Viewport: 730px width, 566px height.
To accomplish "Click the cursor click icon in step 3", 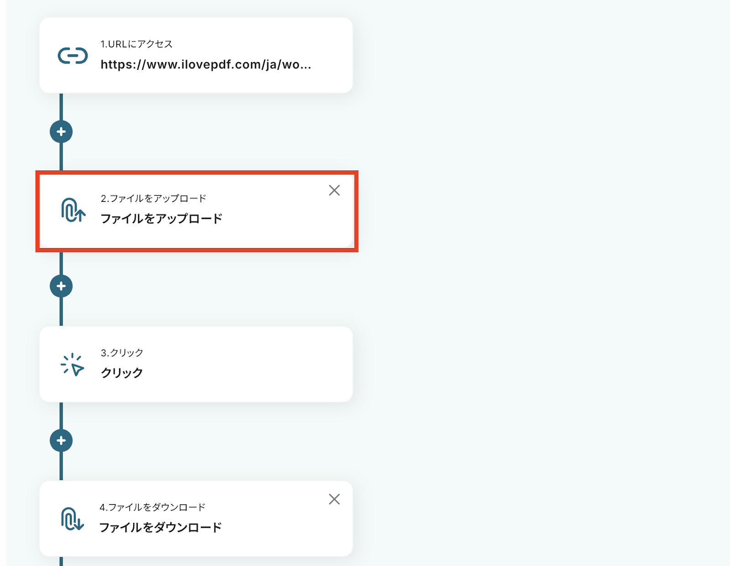I will [73, 365].
